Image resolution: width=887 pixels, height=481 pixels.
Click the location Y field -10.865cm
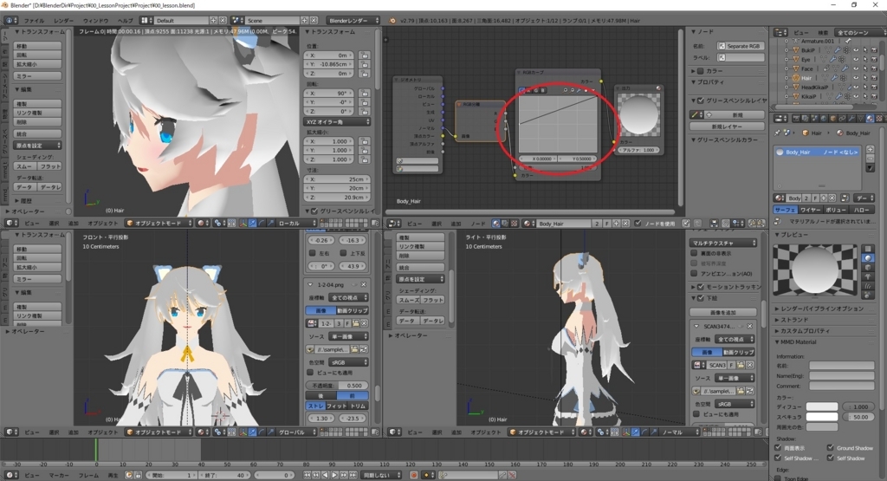pyautogui.click(x=329, y=64)
